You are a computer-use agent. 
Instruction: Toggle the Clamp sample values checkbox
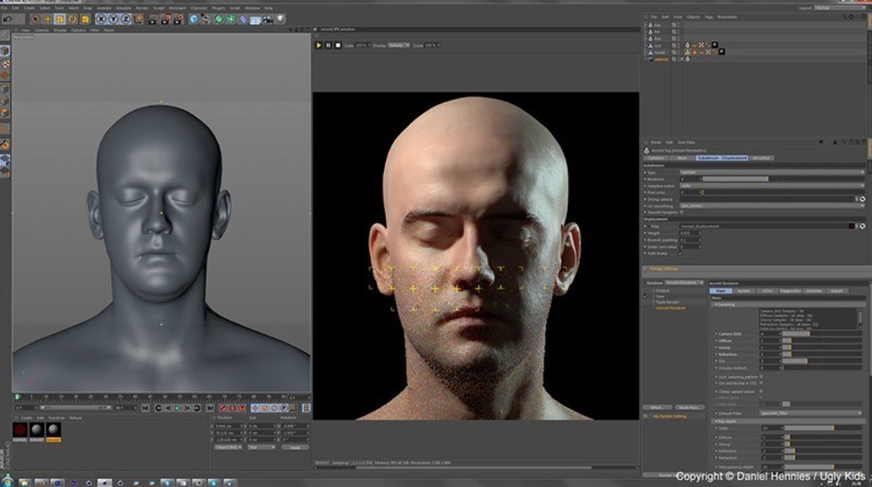(x=761, y=391)
